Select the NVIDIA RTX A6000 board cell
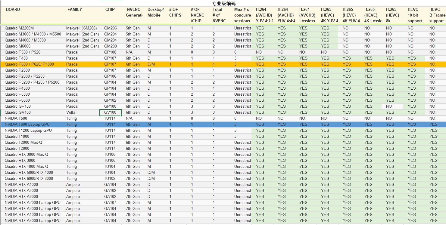 coord(31,196)
